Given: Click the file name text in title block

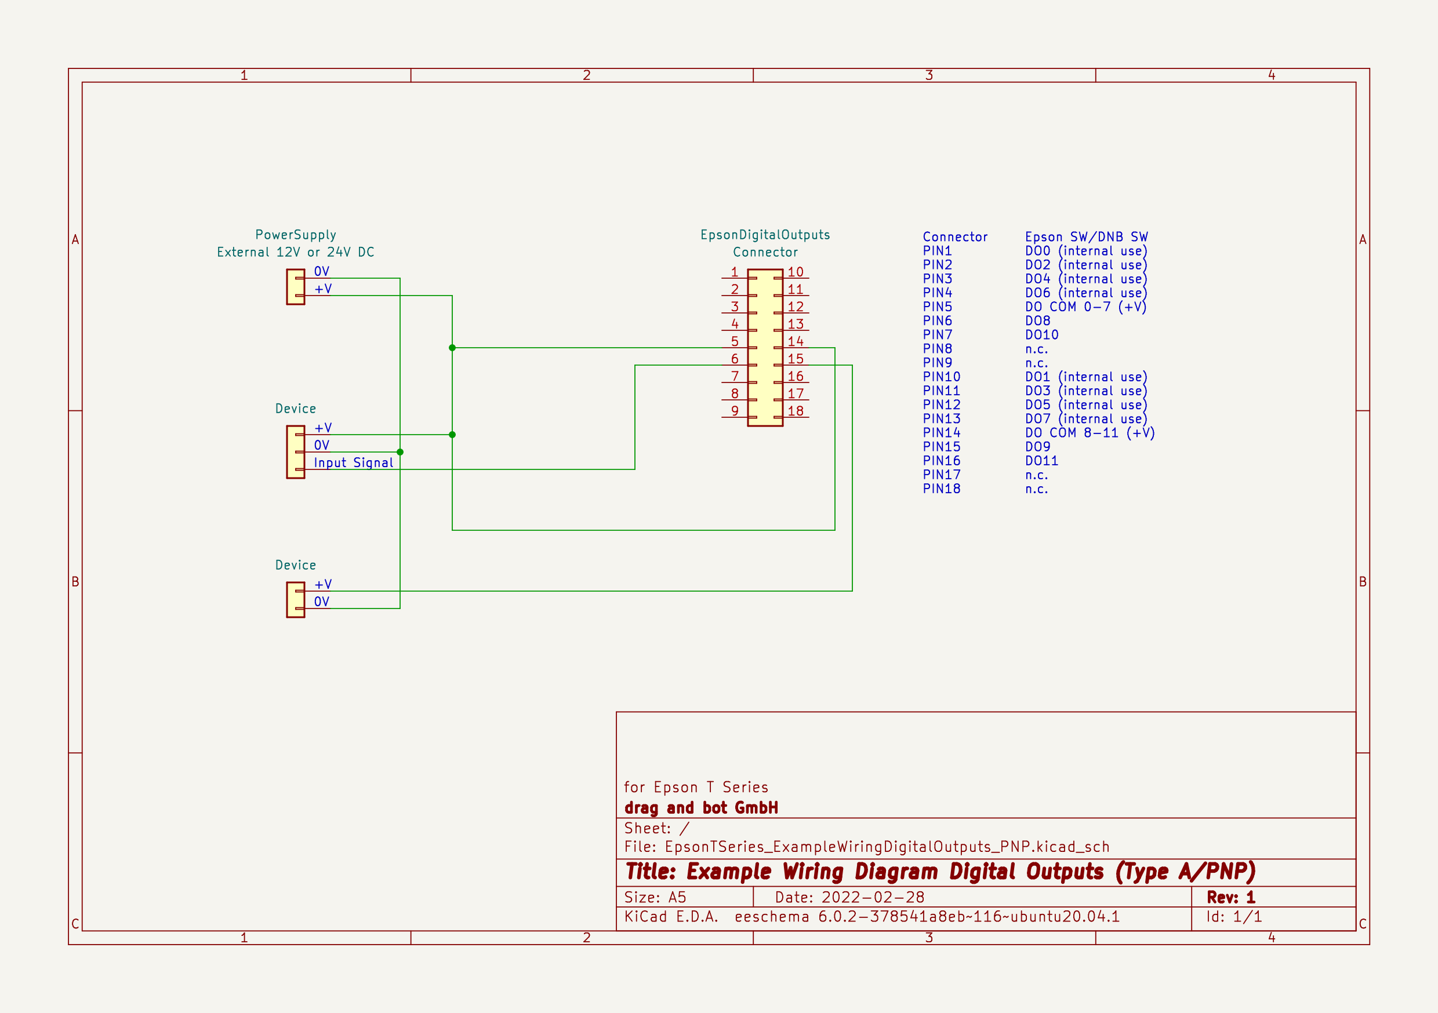Looking at the screenshot, I should coord(866,847).
